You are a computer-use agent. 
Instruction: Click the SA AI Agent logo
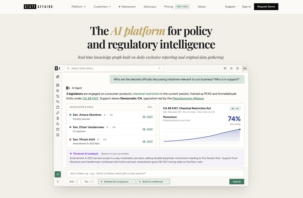68,88
